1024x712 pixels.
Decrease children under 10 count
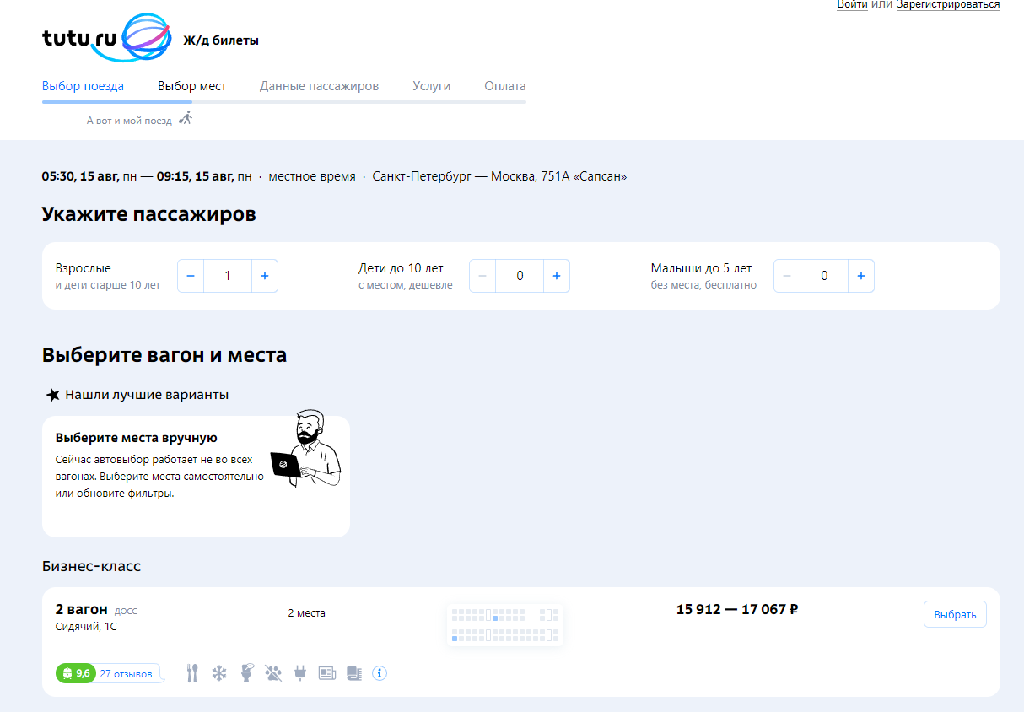tap(482, 276)
